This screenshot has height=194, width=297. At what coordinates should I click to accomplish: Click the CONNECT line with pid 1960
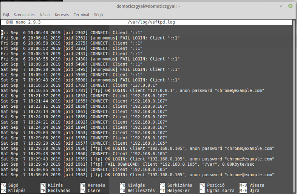click(84, 154)
